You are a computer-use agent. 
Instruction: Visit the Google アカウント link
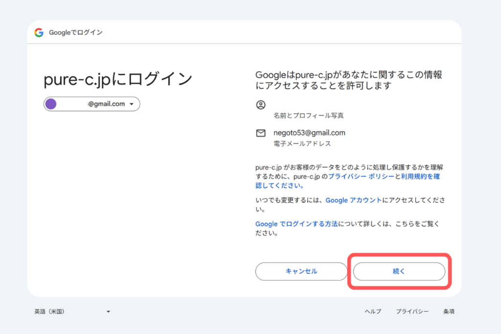353,200
